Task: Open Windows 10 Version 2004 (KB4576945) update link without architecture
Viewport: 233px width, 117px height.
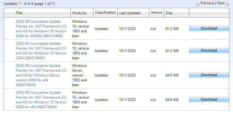Action: pos(41,51)
